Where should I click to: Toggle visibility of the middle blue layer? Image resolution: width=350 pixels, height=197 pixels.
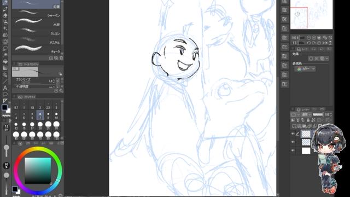pos(293,142)
